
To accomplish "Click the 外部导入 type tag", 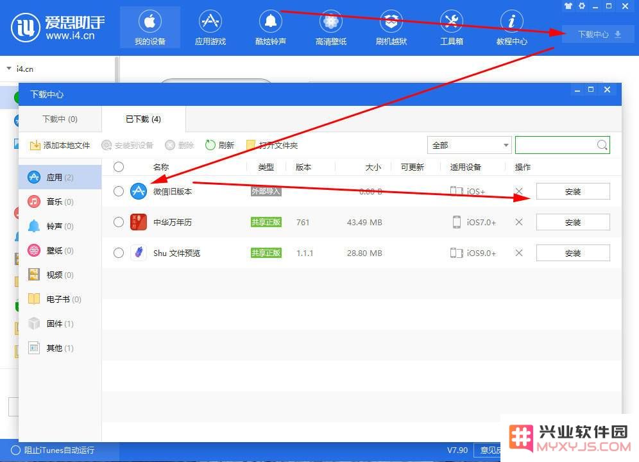I will coord(266,191).
